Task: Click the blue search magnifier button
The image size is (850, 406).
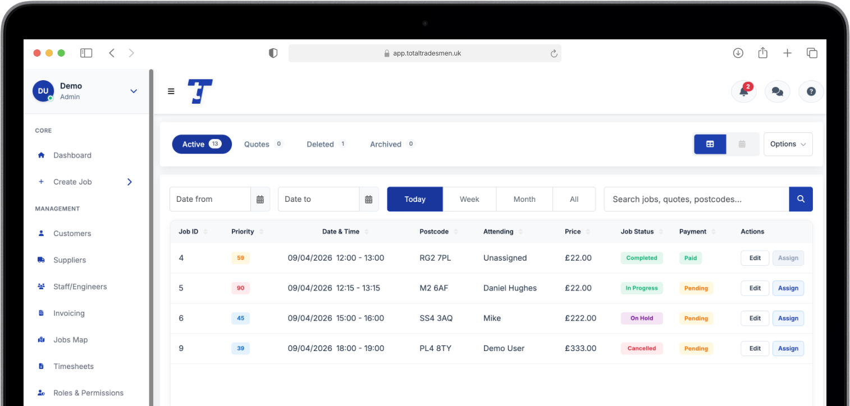Action: [x=801, y=199]
